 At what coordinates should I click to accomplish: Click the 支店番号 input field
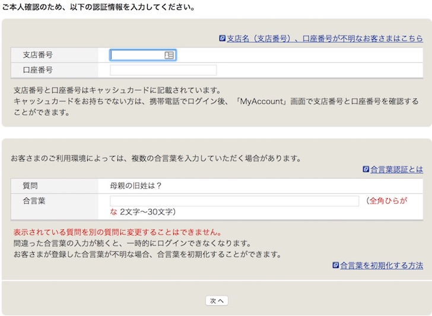click(x=143, y=55)
